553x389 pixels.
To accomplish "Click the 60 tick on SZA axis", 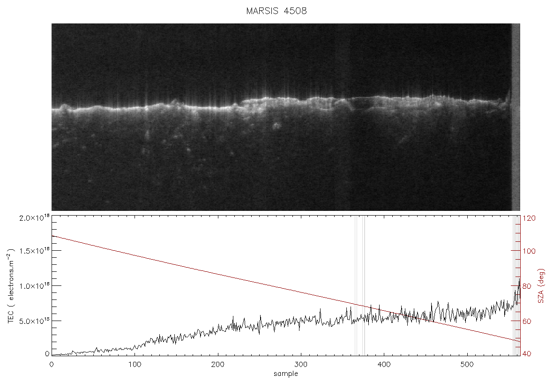I will tap(527, 322).
